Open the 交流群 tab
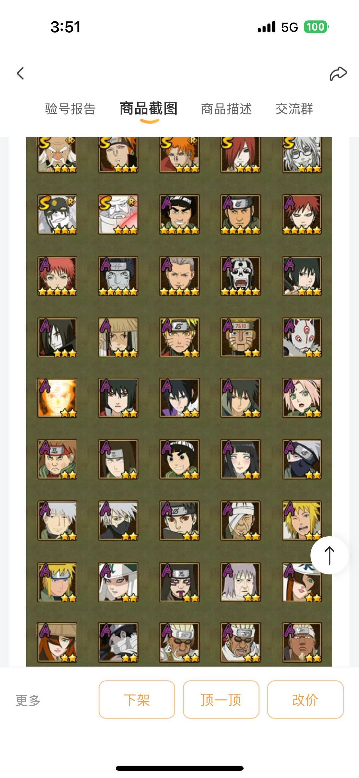This screenshot has height=778, width=359. 294,109
